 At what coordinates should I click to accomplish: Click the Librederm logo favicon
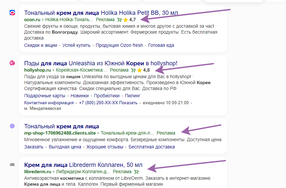12,165
